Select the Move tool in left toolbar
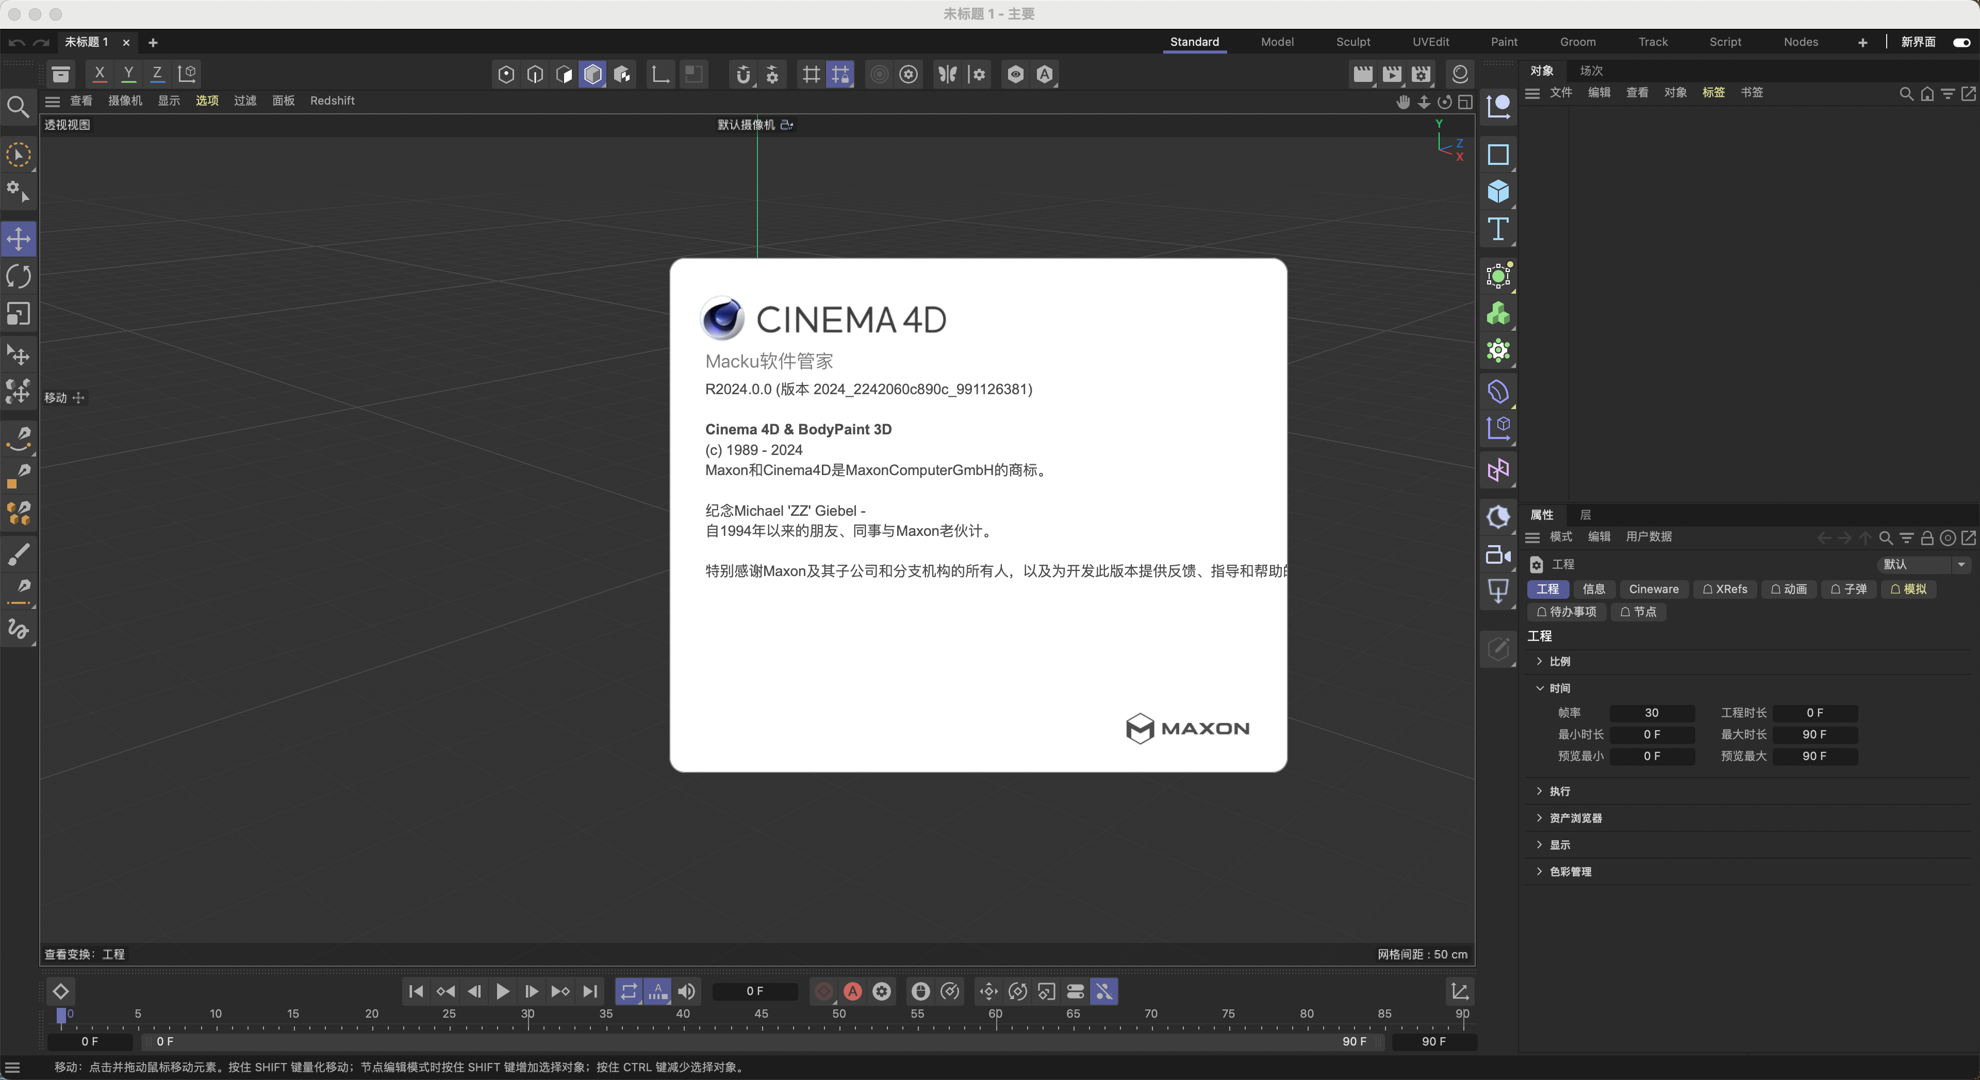1980x1080 pixels. (19, 239)
